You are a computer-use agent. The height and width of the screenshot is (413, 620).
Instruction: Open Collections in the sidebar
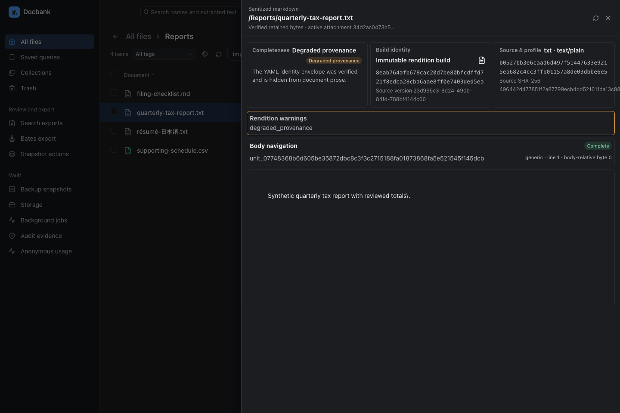point(50,73)
